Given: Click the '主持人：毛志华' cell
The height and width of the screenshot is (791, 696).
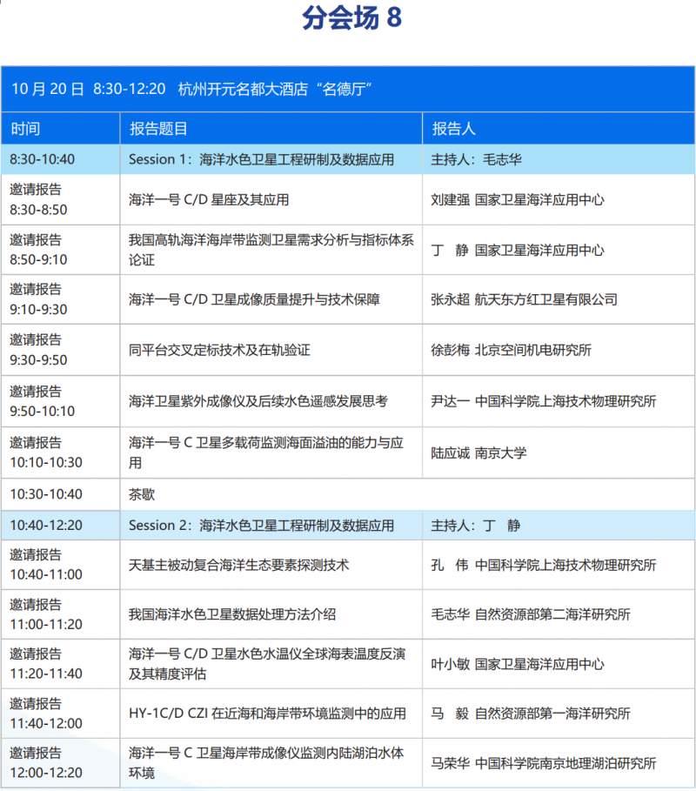Looking at the screenshot, I should pyautogui.click(x=477, y=160).
